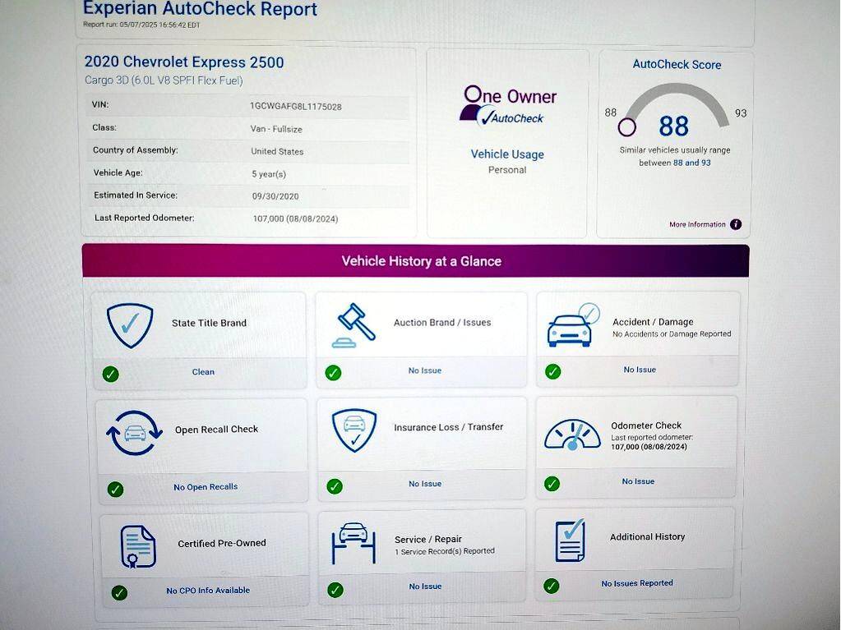Viewport: 841px width, 630px height.
Task: Click No Issue under Service / Repair
Action: coord(425,586)
